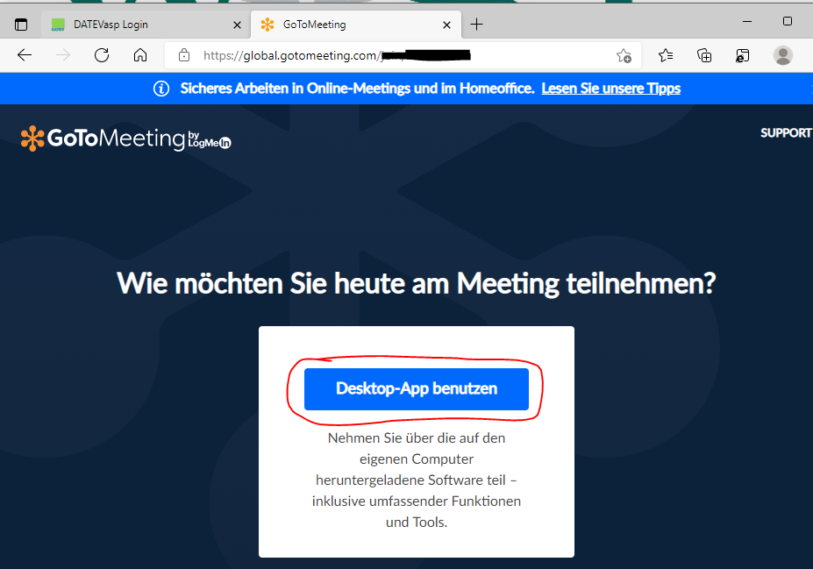The image size is (813, 569).
Task: Click the Desktop-App benutzen button
Action: coord(417,389)
